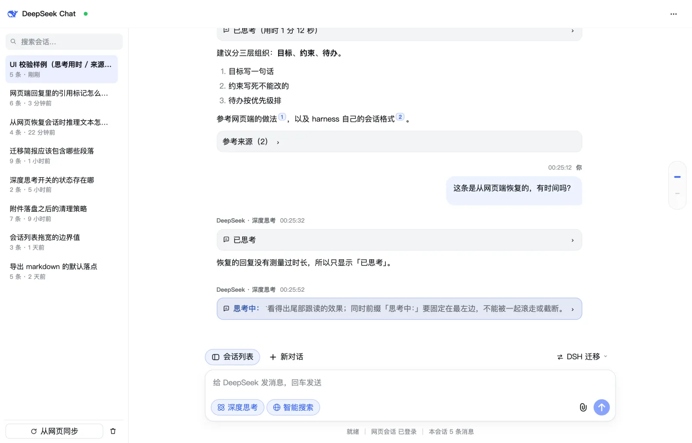Open conversation UI 校验样例（思考用时 / 来源…
The width and height of the screenshot is (692, 443).
pyautogui.click(x=61, y=69)
